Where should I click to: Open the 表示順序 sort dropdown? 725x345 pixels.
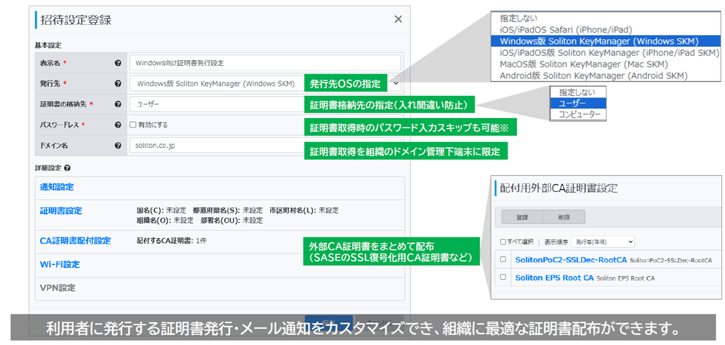click(x=603, y=242)
